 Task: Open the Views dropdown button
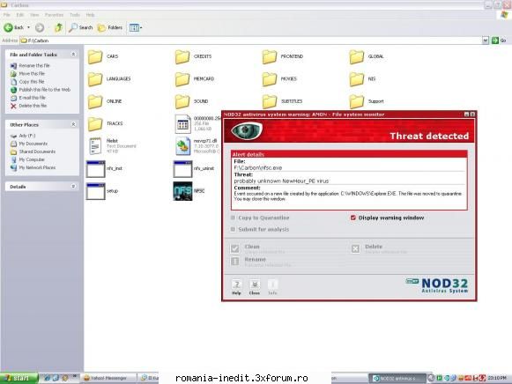pos(136,27)
